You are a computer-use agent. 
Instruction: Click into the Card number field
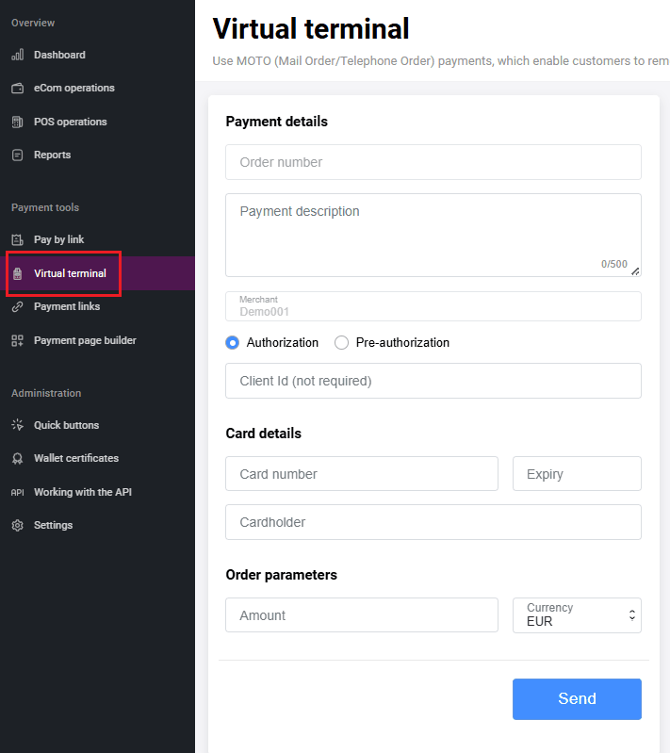[x=362, y=474]
